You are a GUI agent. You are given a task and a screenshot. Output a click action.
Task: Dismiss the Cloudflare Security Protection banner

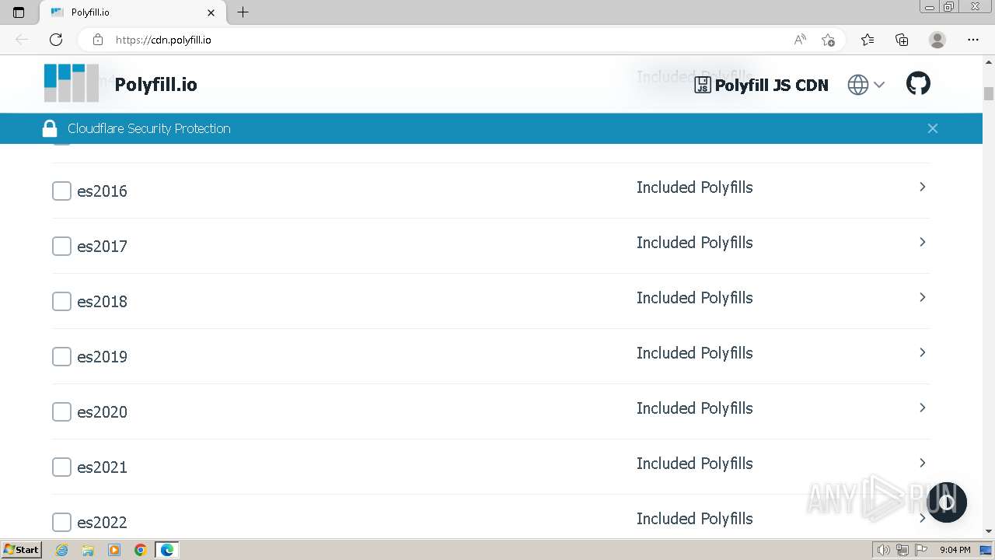click(933, 128)
